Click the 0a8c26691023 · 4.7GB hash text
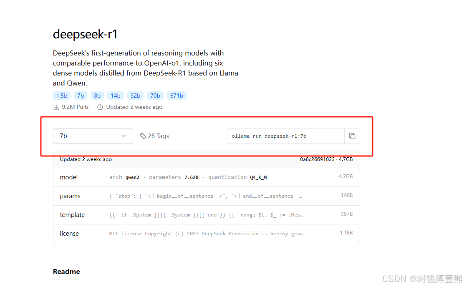The height and width of the screenshot is (287, 464). [326, 159]
